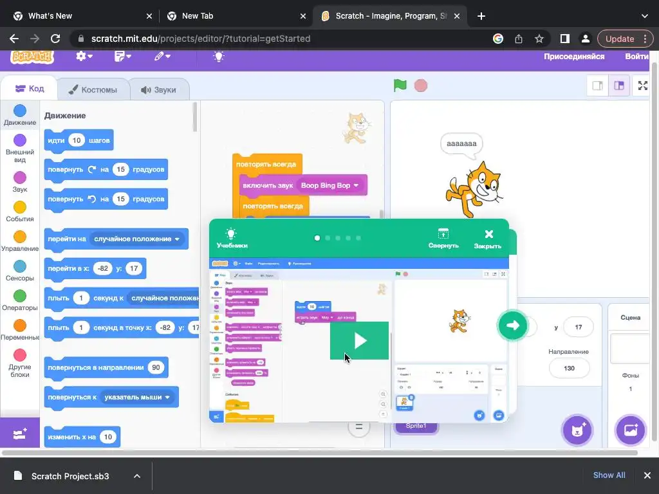Viewport: 659px width, 494px height.
Task: Switch to small stage layout
Action: coord(597,86)
